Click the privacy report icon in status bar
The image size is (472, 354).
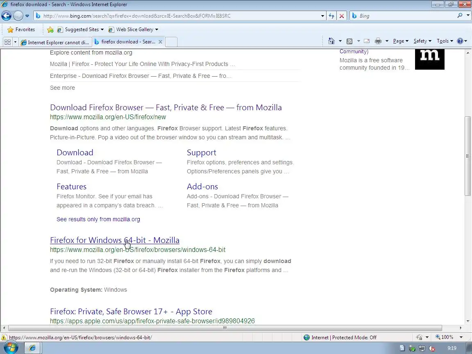[x=419, y=338]
